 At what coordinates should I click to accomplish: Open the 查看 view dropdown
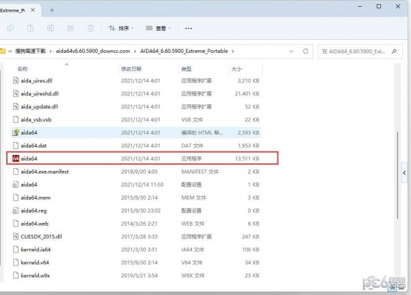(x=158, y=28)
